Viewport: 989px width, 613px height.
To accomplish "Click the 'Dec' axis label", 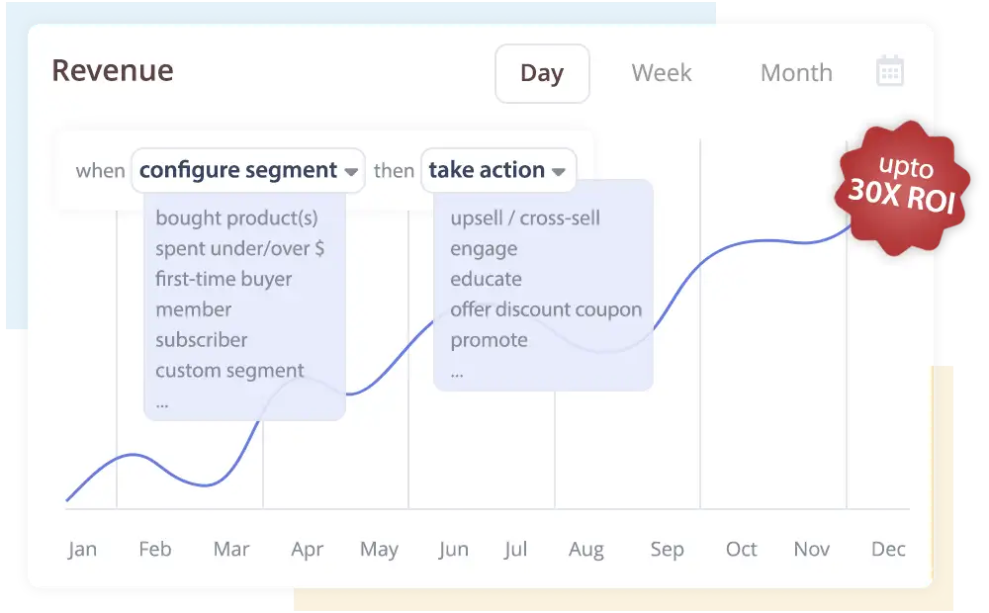I will (887, 549).
